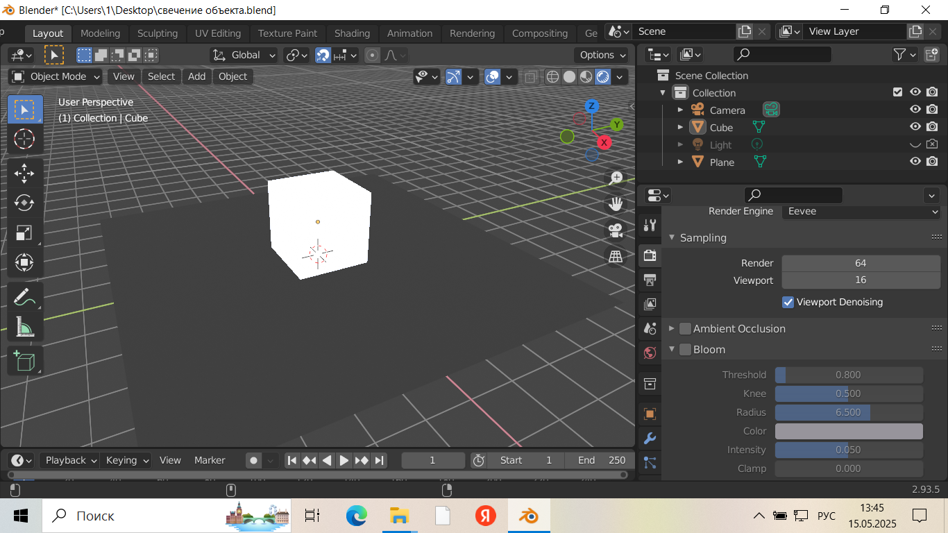Open Microsoft Edge from the taskbar
Screen dimensions: 948x533
coord(357,516)
